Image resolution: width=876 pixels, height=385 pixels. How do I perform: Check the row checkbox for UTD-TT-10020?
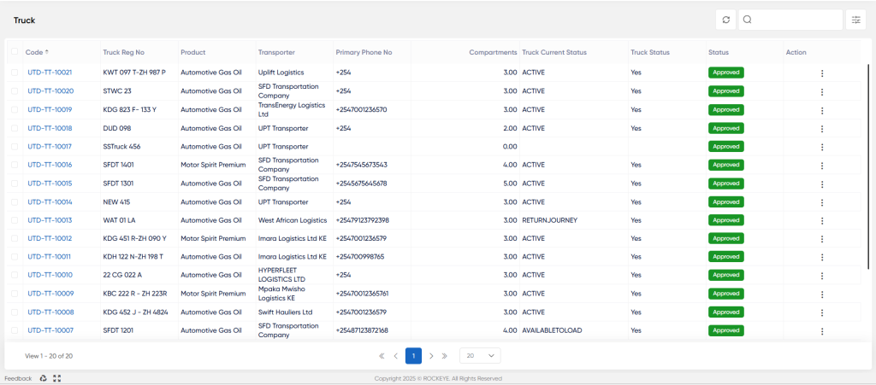15,90
